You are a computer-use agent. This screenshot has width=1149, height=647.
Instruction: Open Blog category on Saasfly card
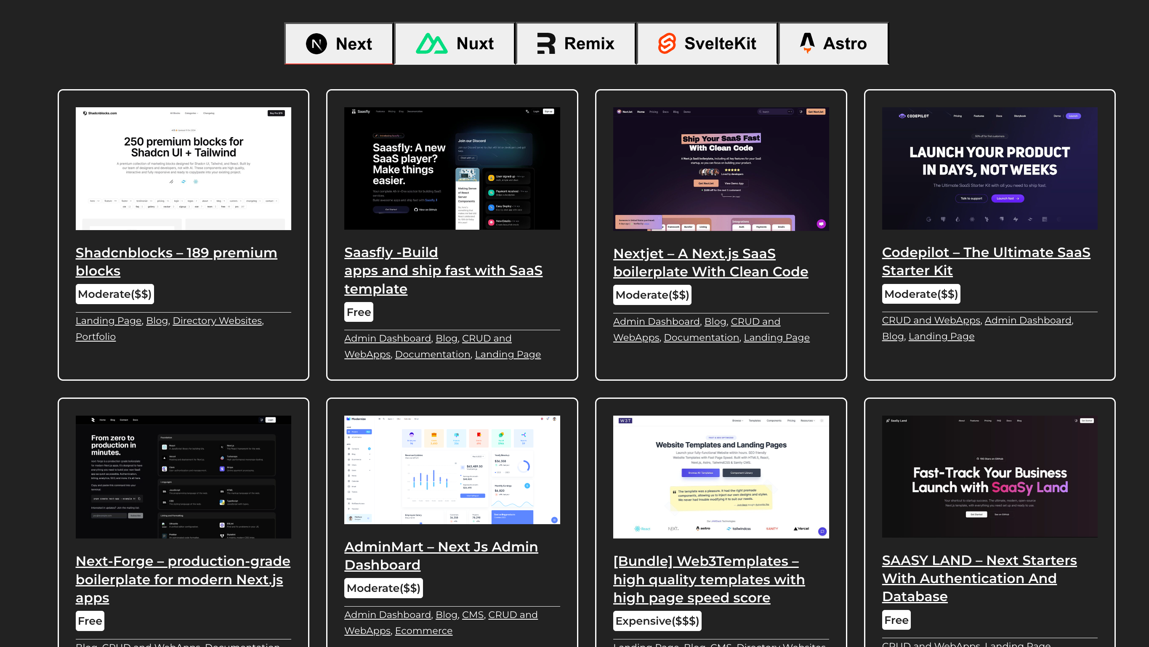447,339
